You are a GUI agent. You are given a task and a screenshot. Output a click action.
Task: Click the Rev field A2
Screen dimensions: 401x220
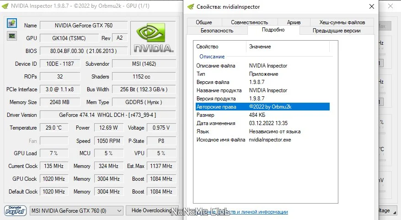click(x=119, y=38)
